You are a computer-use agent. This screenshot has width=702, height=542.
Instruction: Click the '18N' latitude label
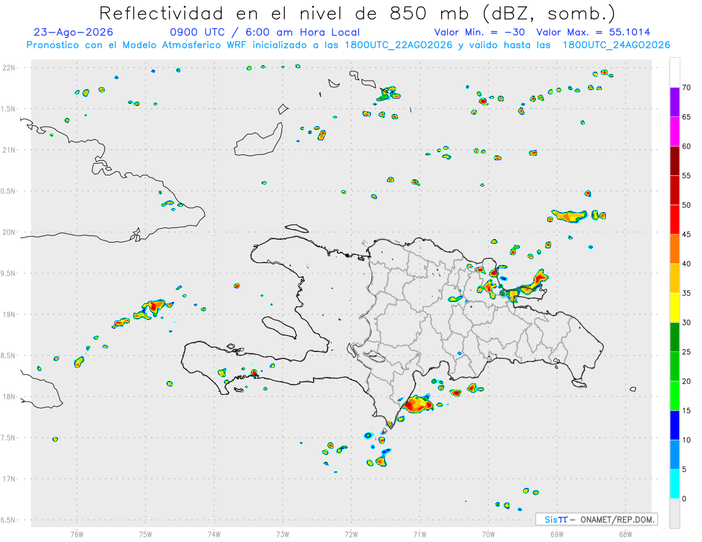[9, 397]
